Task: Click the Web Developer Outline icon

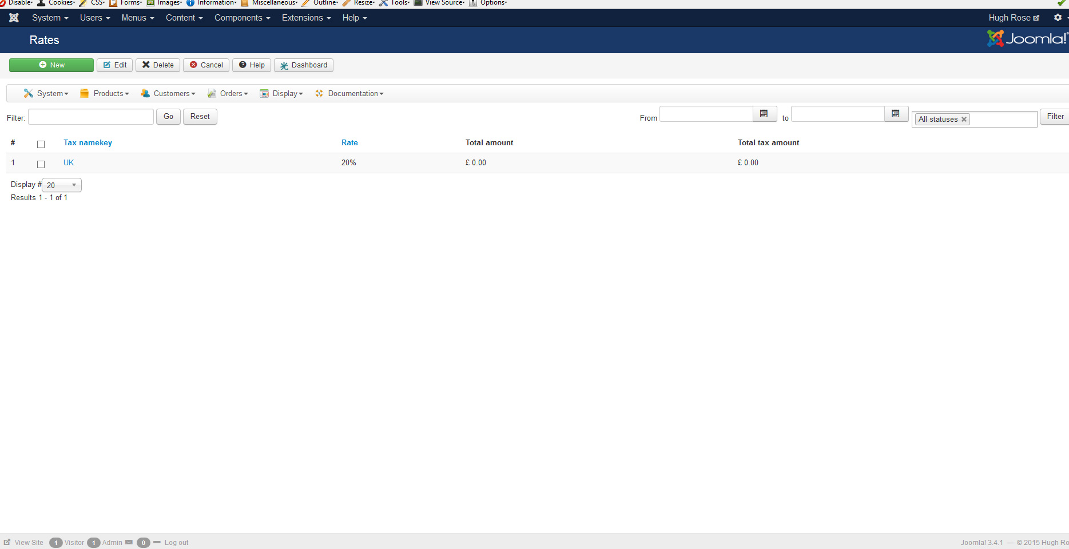Action: [x=306, y=3]
